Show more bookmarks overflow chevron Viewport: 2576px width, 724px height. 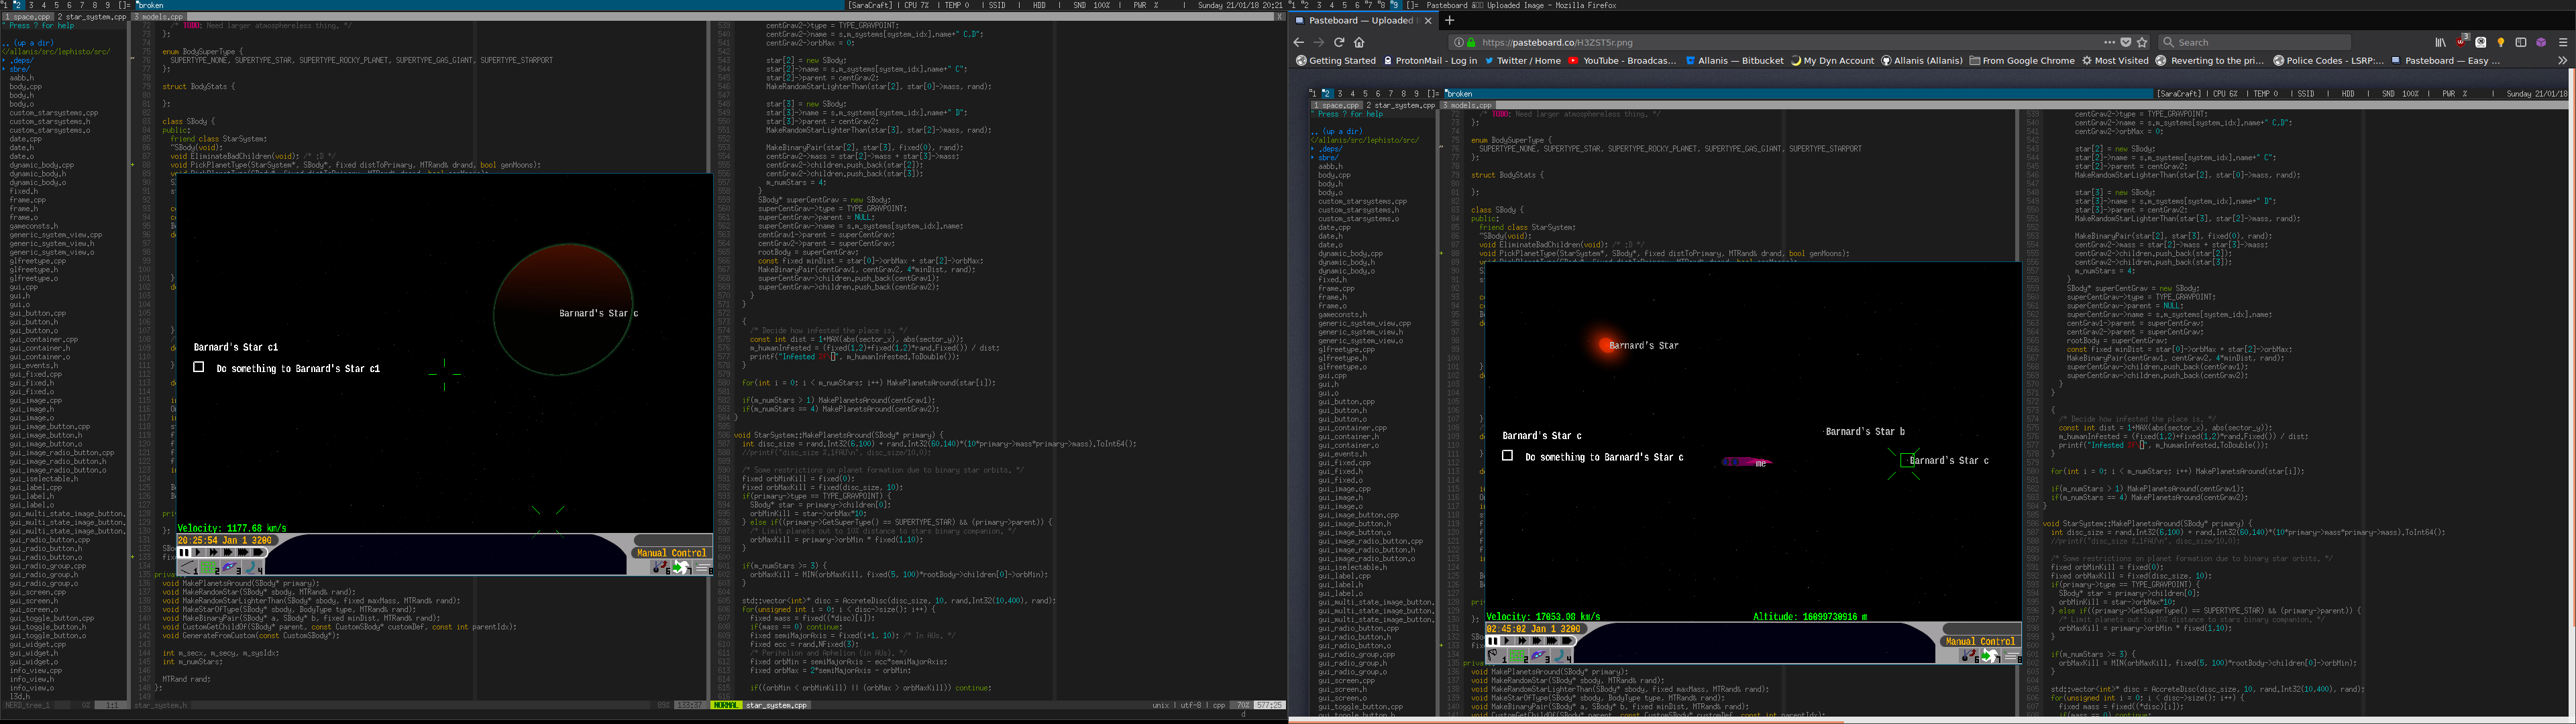point(2562,60)
